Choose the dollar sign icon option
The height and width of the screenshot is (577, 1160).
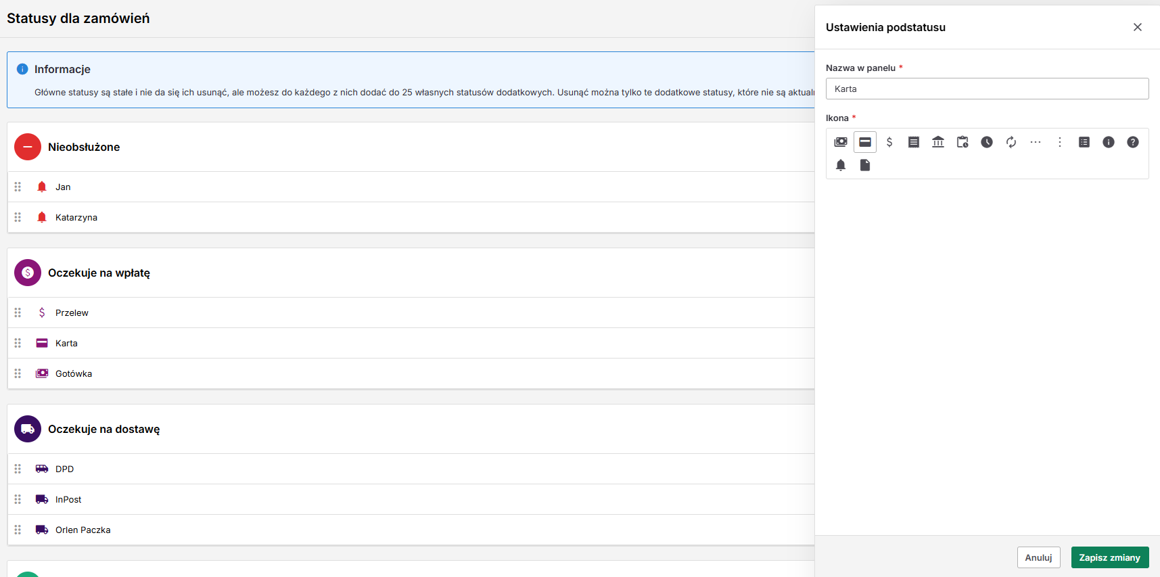[889, 142]
